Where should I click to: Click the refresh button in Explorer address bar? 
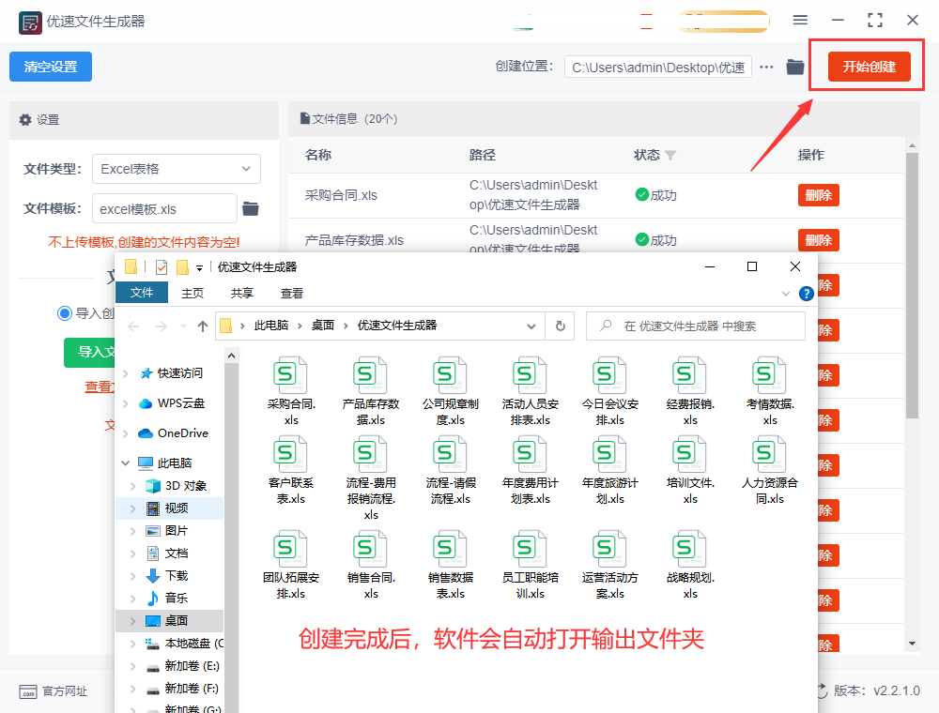click(x=560, y=326)
